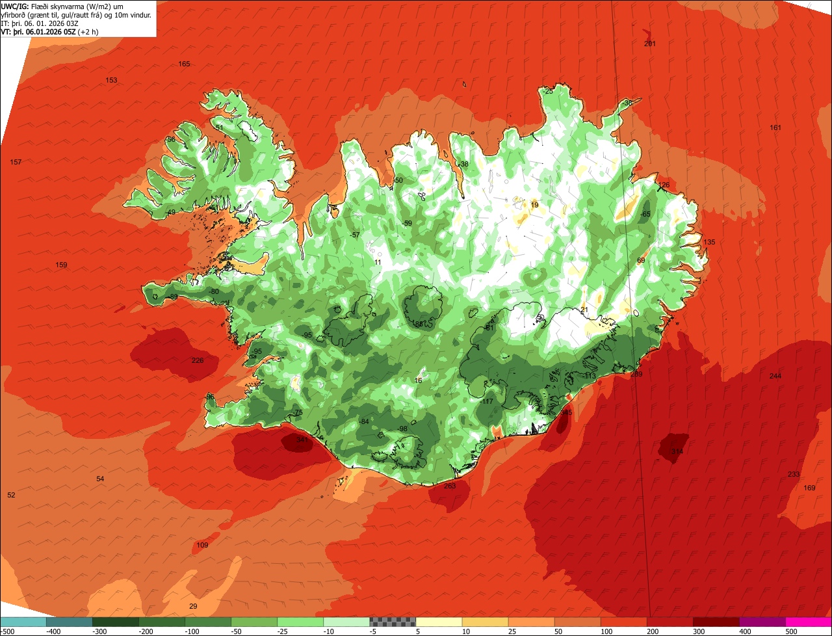Click the value 263 south of the coast
Viewport: 832px width, 636px height.
click(450, 486)
